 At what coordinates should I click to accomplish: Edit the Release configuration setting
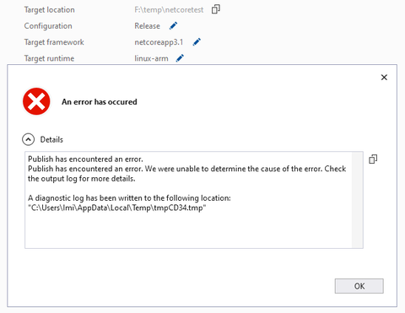173,26
